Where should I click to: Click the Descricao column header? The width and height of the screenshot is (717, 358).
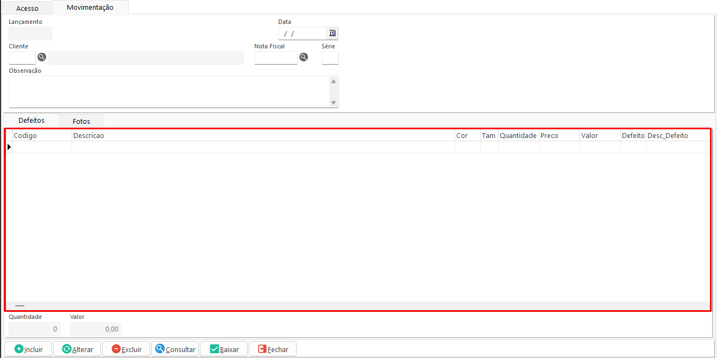click(x=263, y=135)
